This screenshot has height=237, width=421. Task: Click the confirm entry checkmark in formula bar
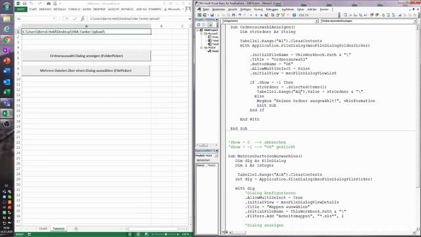tap(74, 18)
